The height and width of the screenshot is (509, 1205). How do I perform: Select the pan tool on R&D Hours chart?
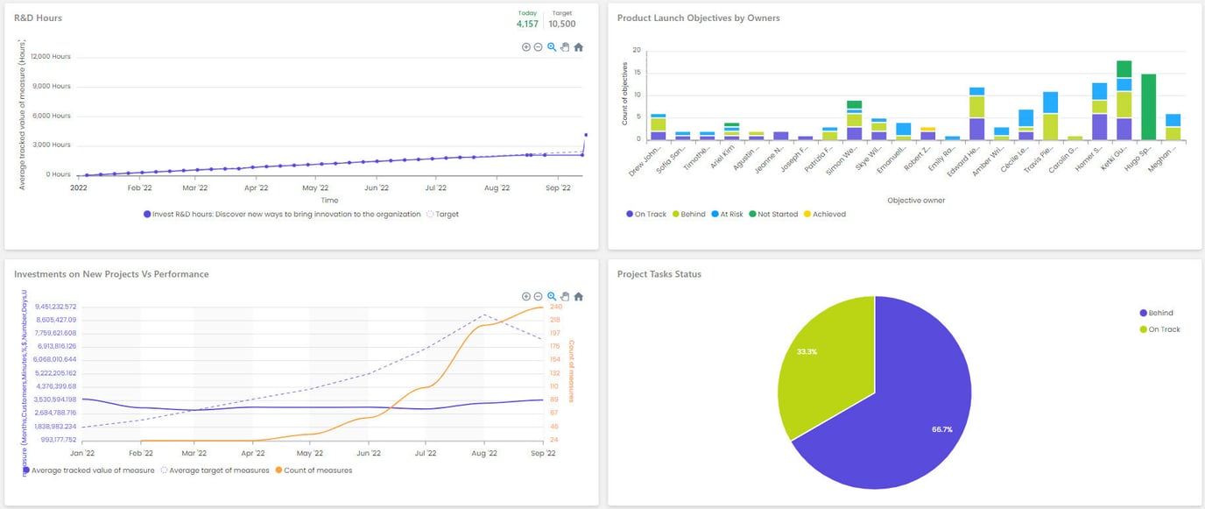pos(565,47)
